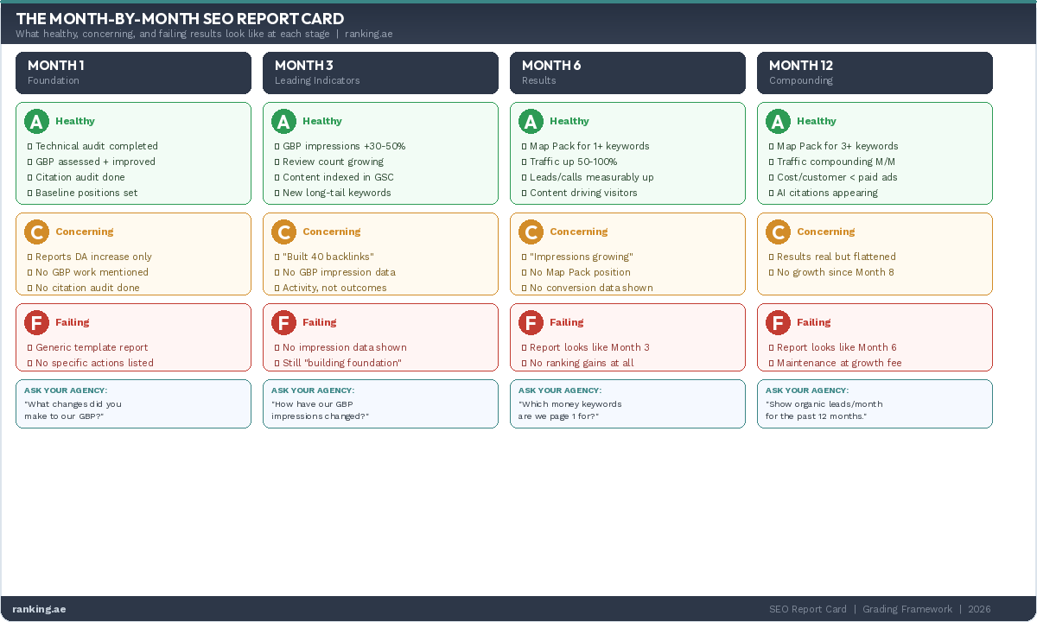Click the Report Card main title

point(180,19)
